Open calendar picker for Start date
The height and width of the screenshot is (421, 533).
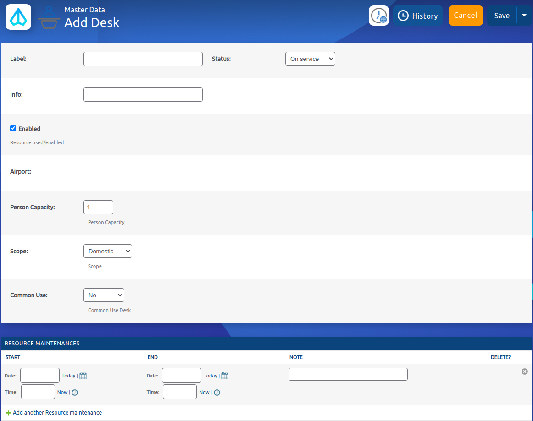[x=83, y=376]
